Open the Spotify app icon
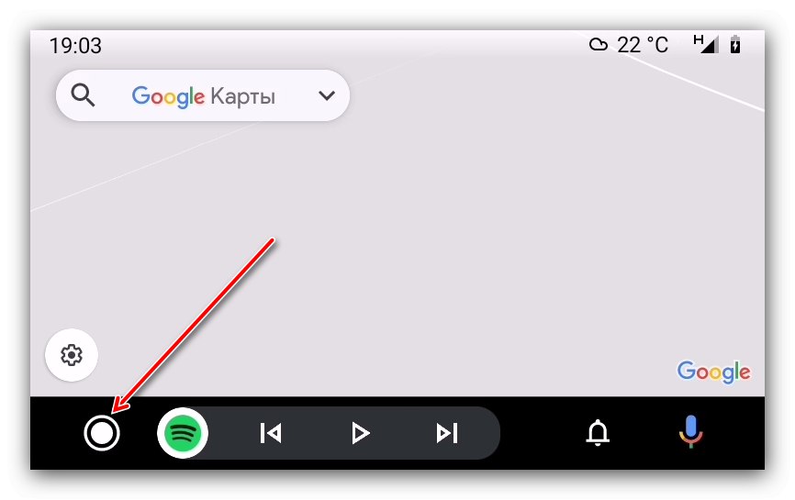The width and height of the screenshot is (795, 500). pos(183,433)
